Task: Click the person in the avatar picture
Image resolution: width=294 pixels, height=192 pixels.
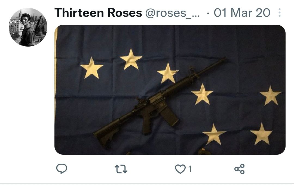Action: click(27, 30)
